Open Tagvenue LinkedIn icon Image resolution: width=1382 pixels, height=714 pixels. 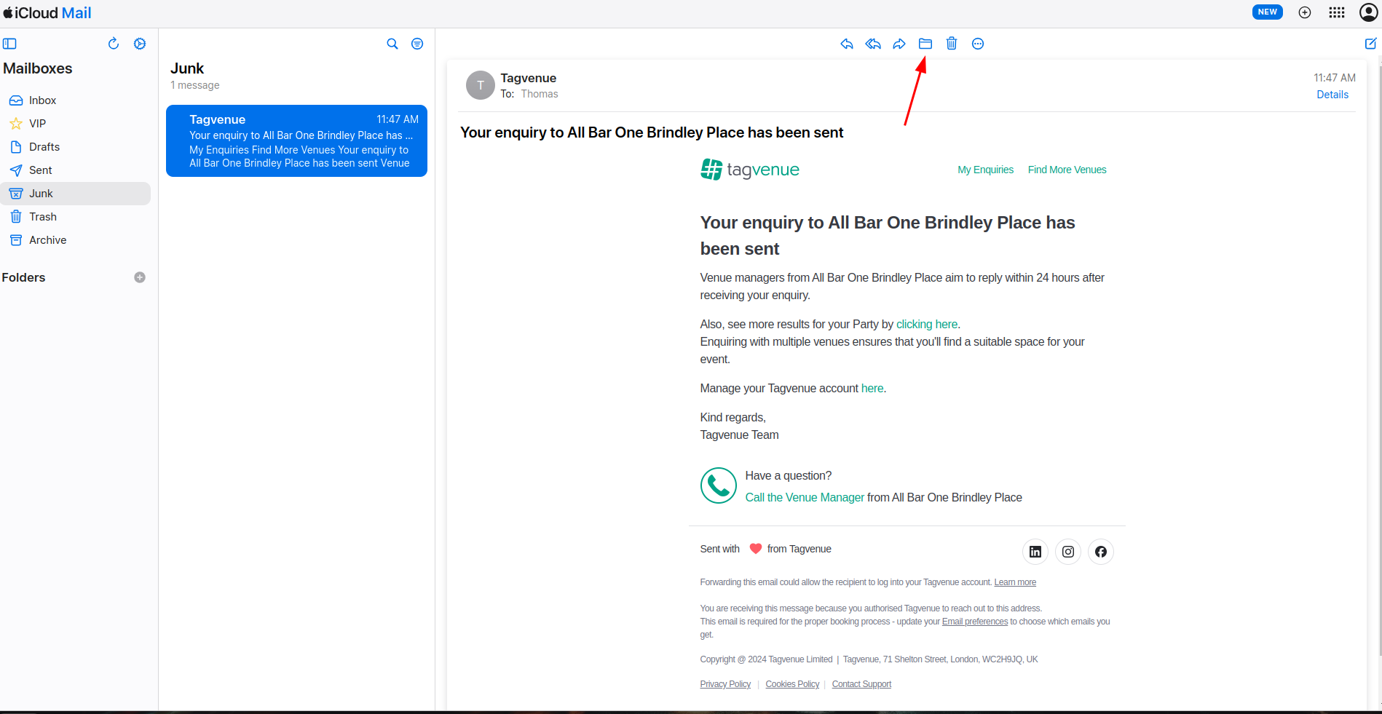pos(1035,552)
